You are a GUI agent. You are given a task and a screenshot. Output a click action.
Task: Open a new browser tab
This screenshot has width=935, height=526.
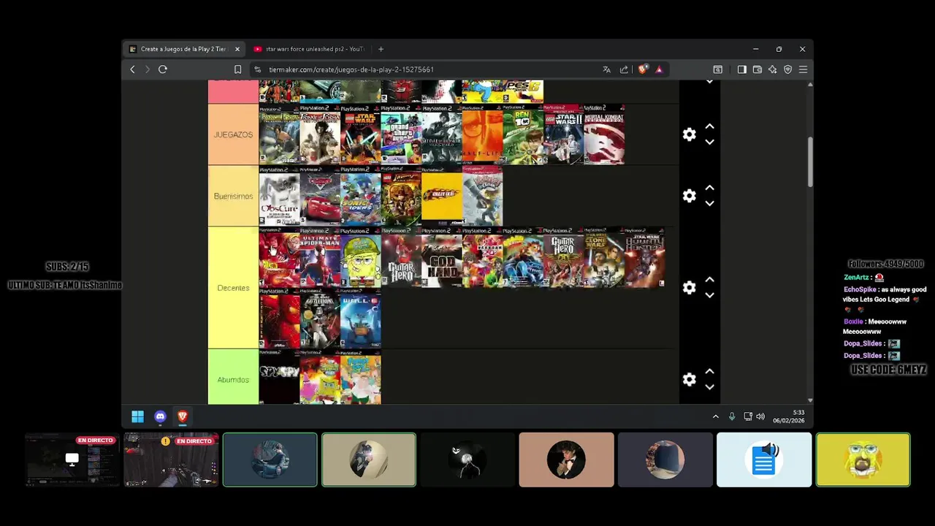(381, 49)
